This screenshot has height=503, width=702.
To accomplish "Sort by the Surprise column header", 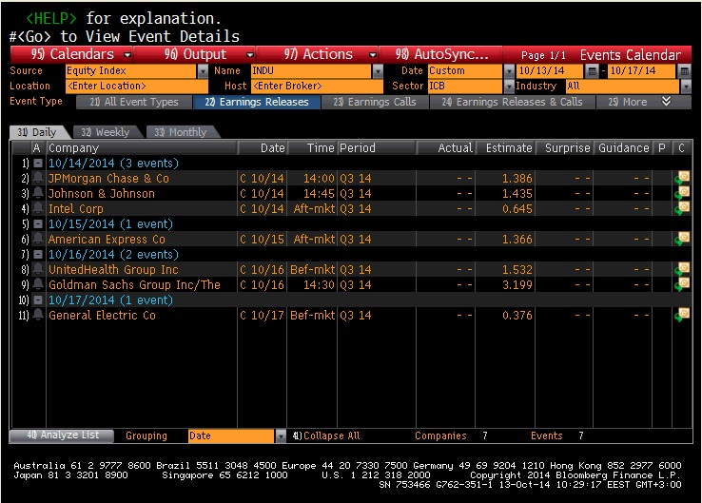I will pyautogui.click(x=564, y=148).
